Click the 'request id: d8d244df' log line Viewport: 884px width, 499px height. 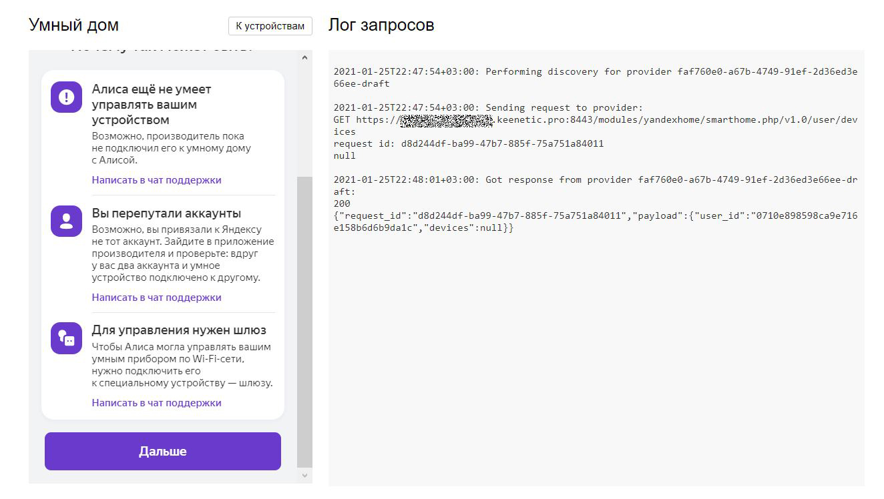click(x=468, y=144)
